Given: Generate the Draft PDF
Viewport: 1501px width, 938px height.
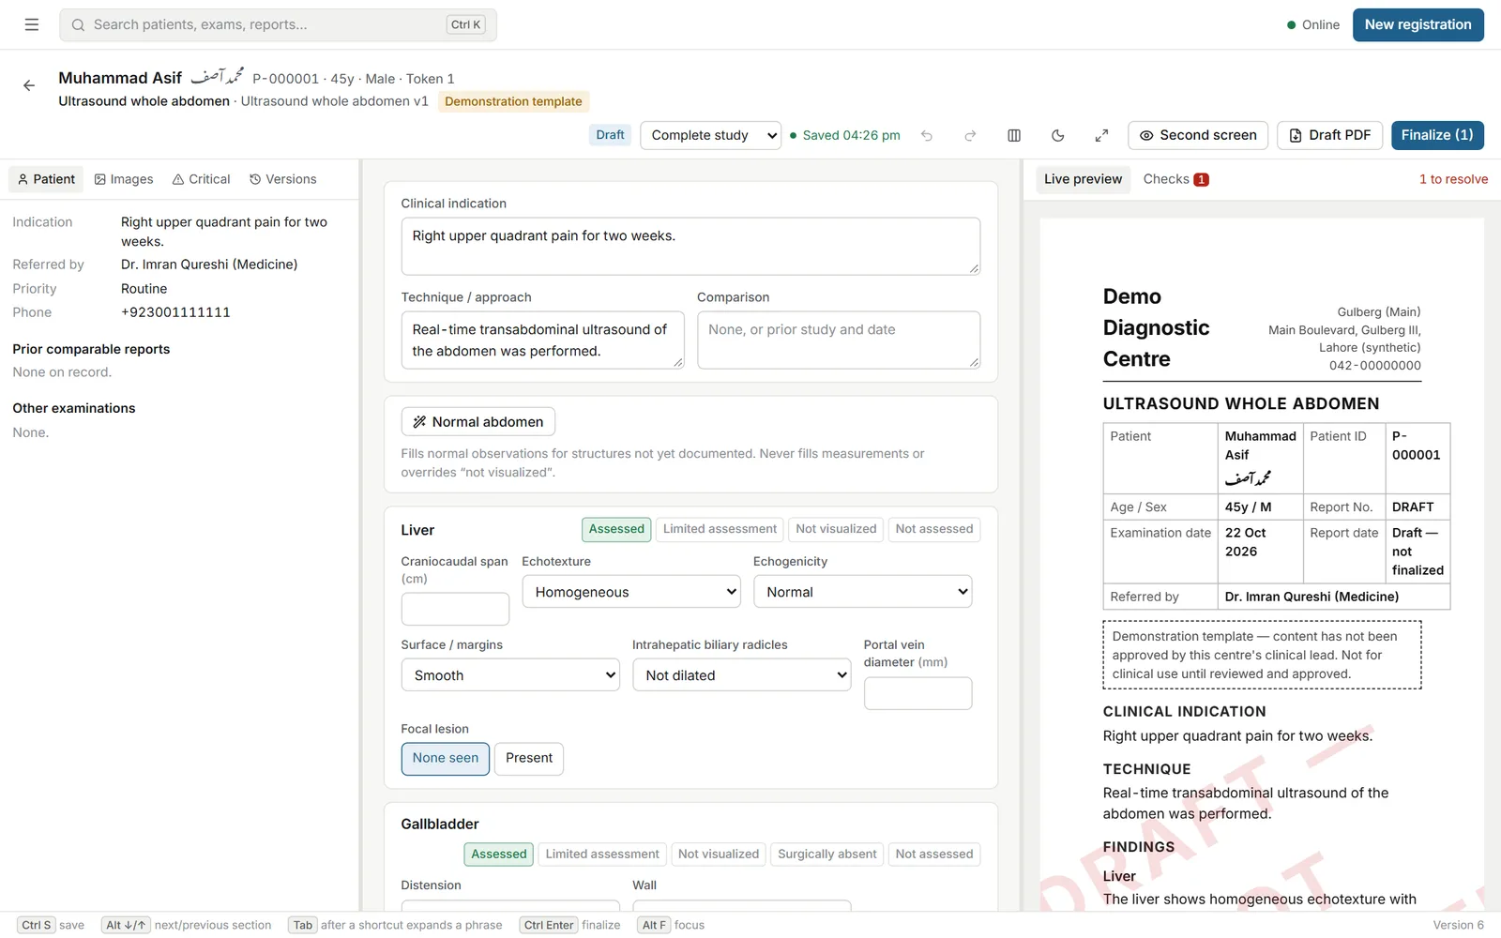Looking at the screenshot, I should [1329, 135].
